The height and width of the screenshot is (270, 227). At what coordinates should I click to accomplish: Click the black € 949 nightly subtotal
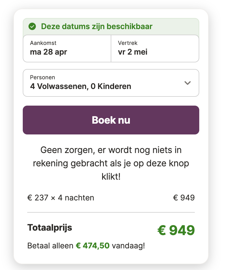(184, 198)
